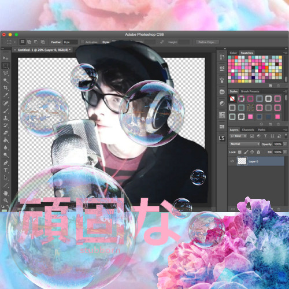
Task: Select the Hand tool
Action: click(6, 193)
